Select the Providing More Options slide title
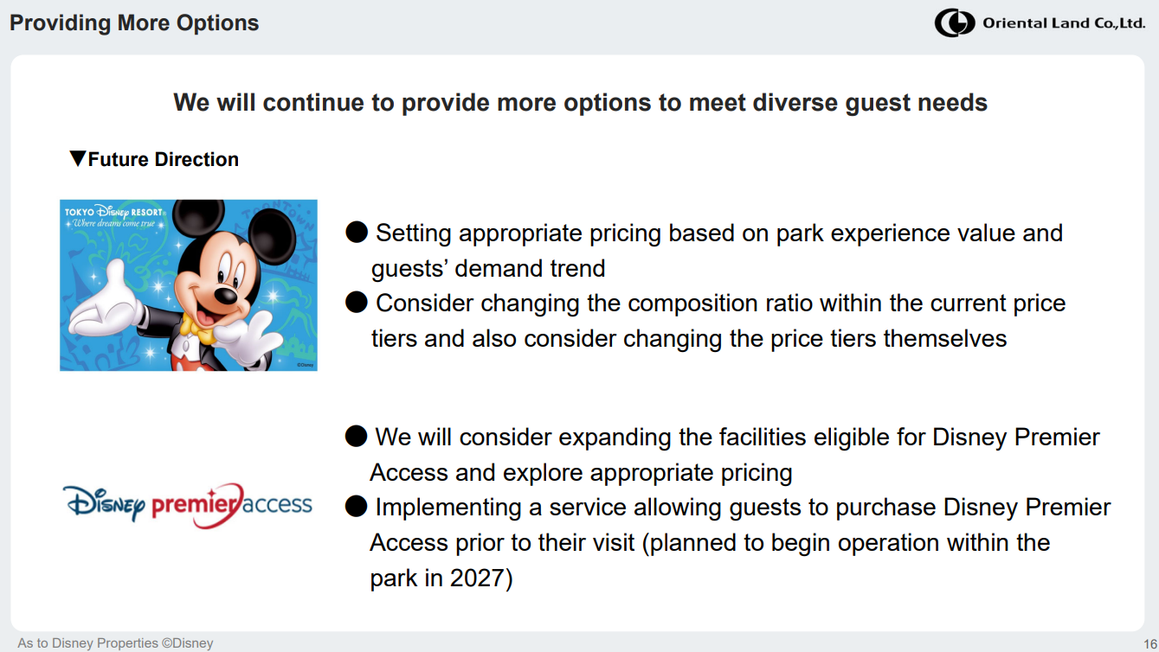The image size is (1159, 652). (134, 23)
